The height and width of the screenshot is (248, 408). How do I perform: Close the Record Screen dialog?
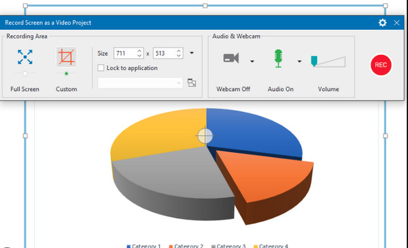click(396, 22)
